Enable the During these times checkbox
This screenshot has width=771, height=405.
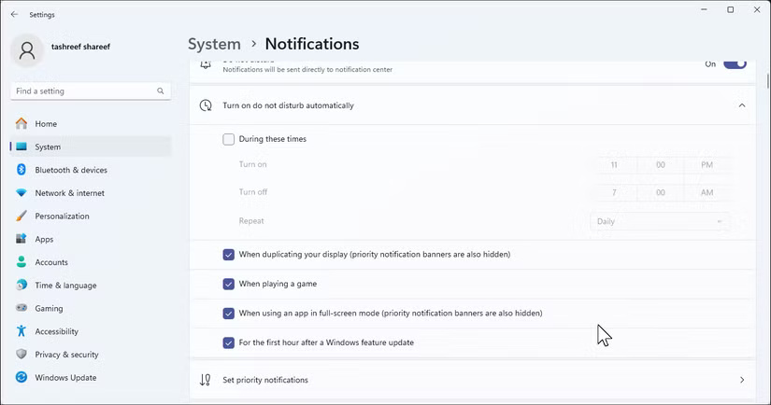pos(229,139)
